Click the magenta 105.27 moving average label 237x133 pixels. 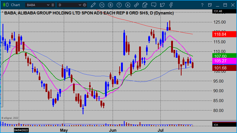[224, 61]
